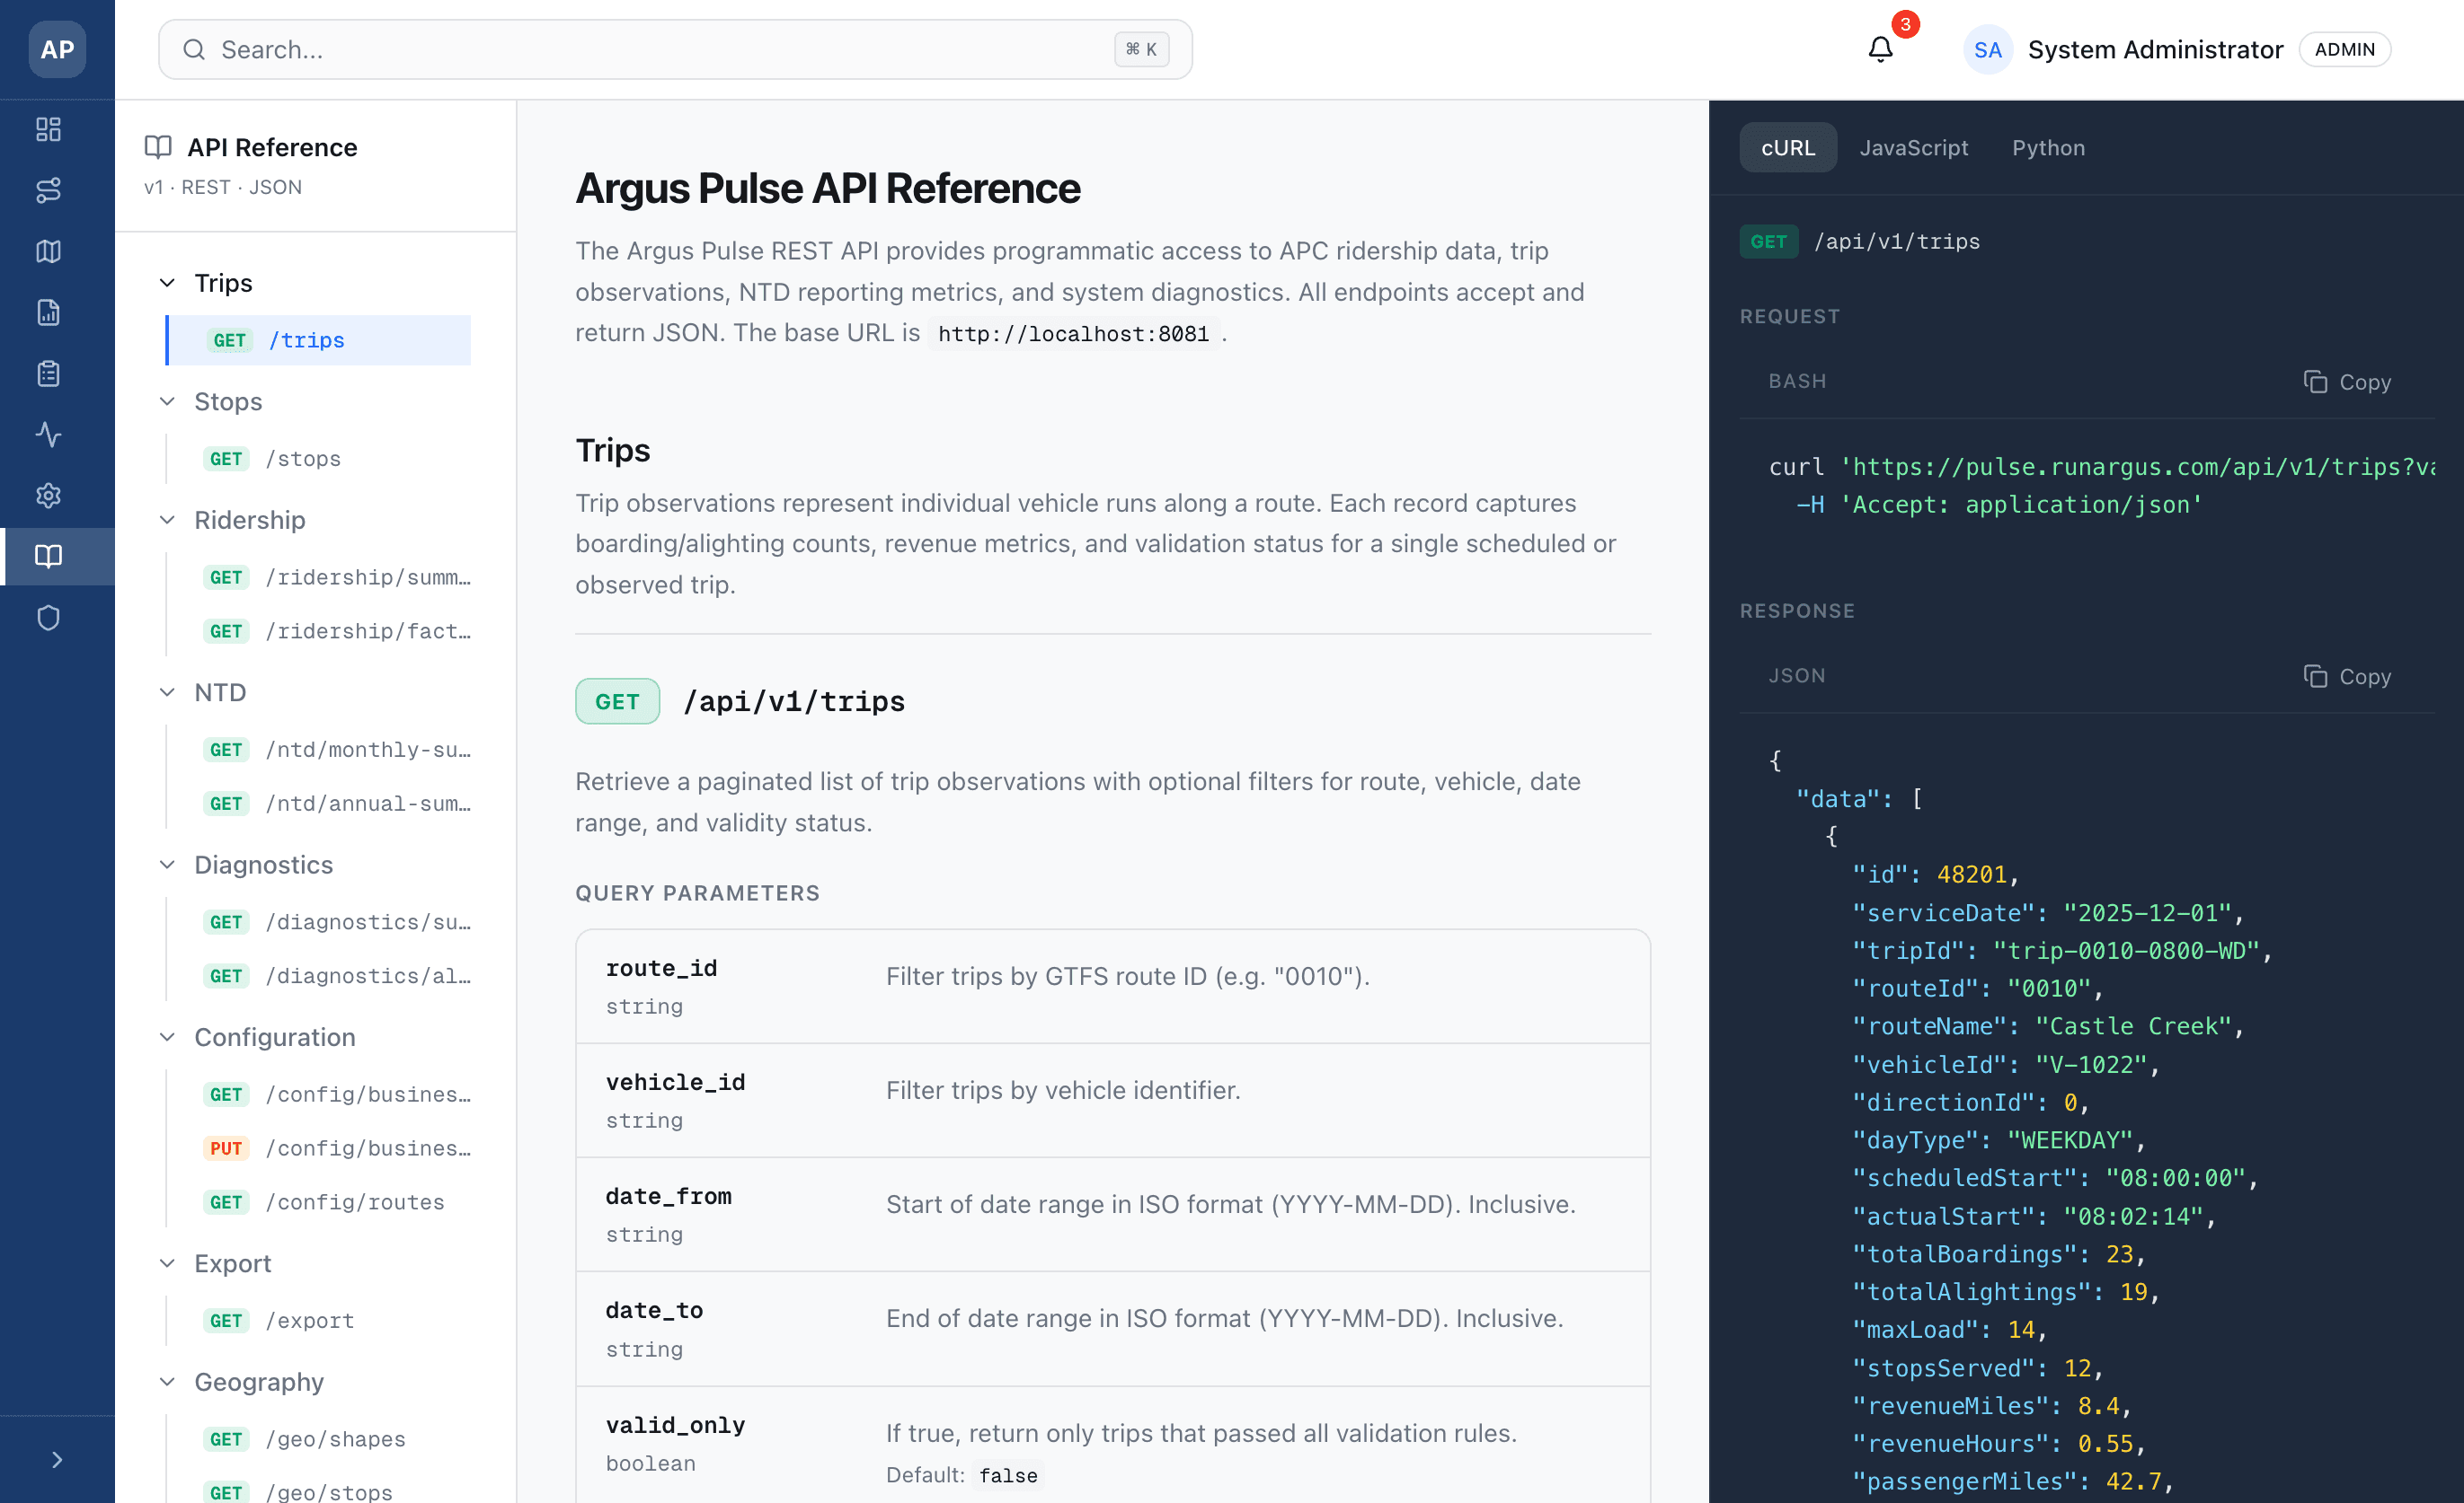Open the shield security icon in sidebar
This screenshot has height=1503, width=2464.
48,618
